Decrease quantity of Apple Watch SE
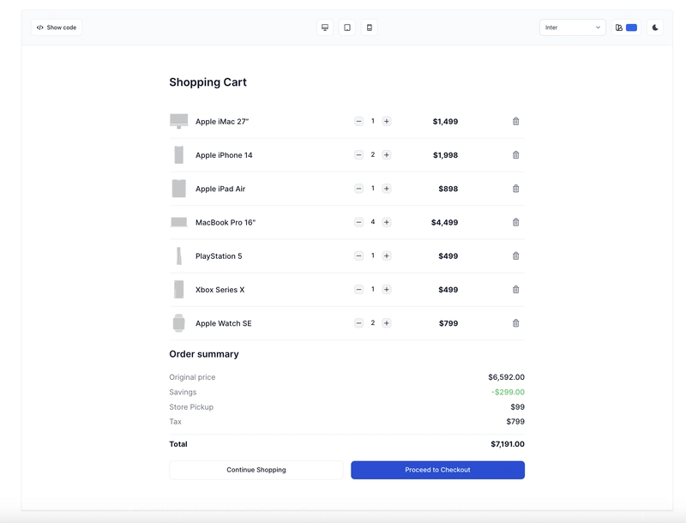Screen dimensions: 686x523 pyautogui.click(x=358, y=323)
